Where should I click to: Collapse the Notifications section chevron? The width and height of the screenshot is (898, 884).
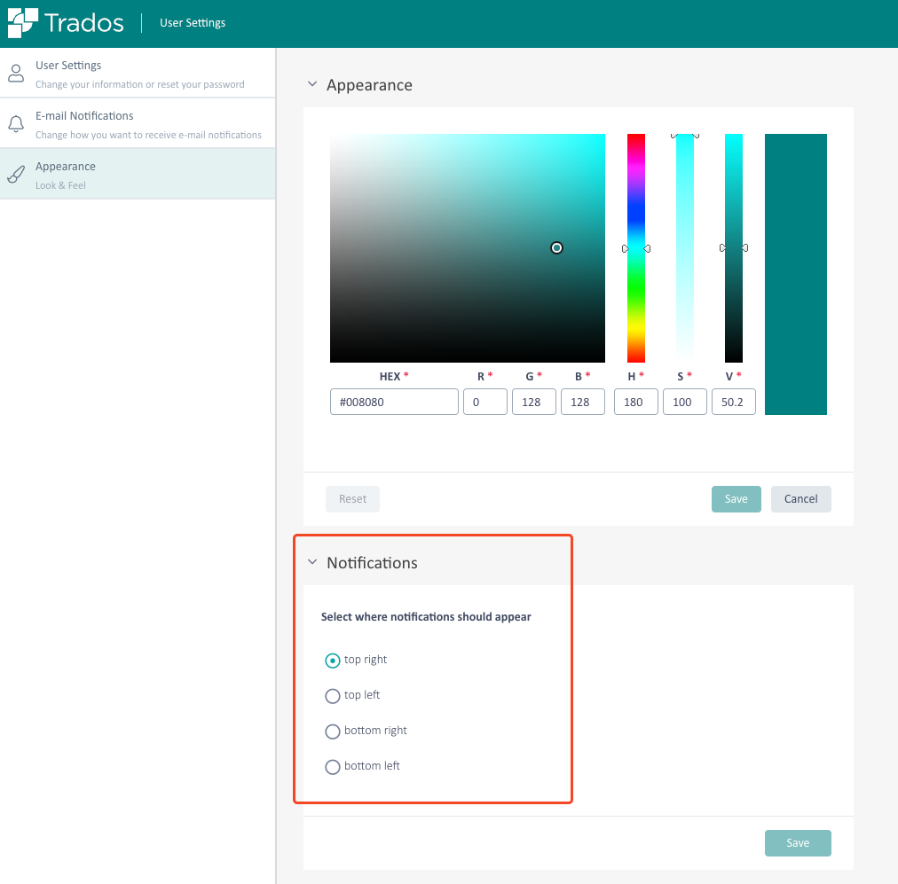[x=311, y=563]
